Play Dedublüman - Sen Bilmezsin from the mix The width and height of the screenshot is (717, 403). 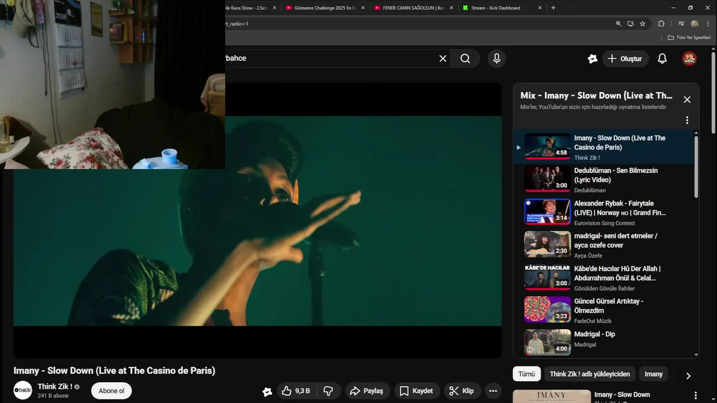click(x=605, y=180)
